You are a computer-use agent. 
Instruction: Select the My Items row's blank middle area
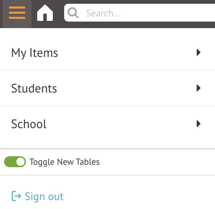click(127, 52)
